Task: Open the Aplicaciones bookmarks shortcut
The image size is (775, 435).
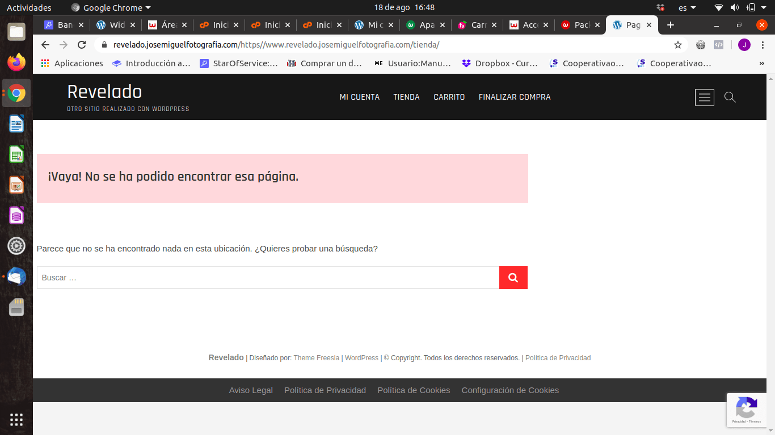Action: [72, 63]
